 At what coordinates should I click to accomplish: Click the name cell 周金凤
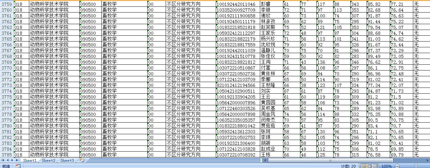271,114
